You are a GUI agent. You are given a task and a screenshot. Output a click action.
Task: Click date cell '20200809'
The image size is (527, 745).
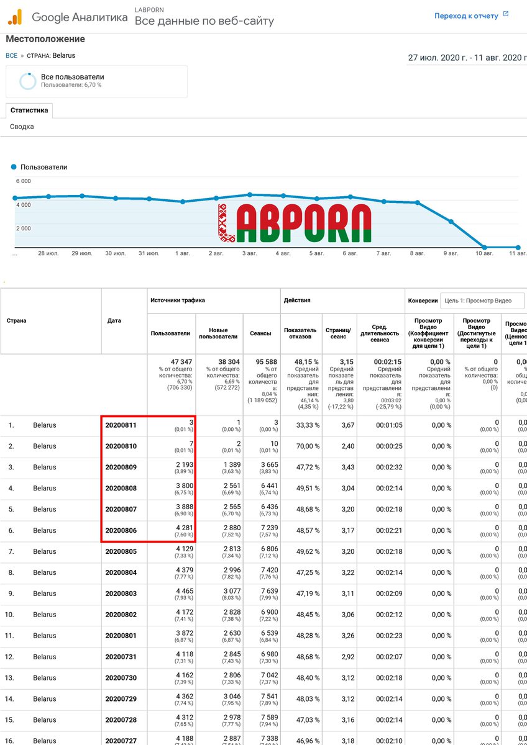(x=121, y=467)
